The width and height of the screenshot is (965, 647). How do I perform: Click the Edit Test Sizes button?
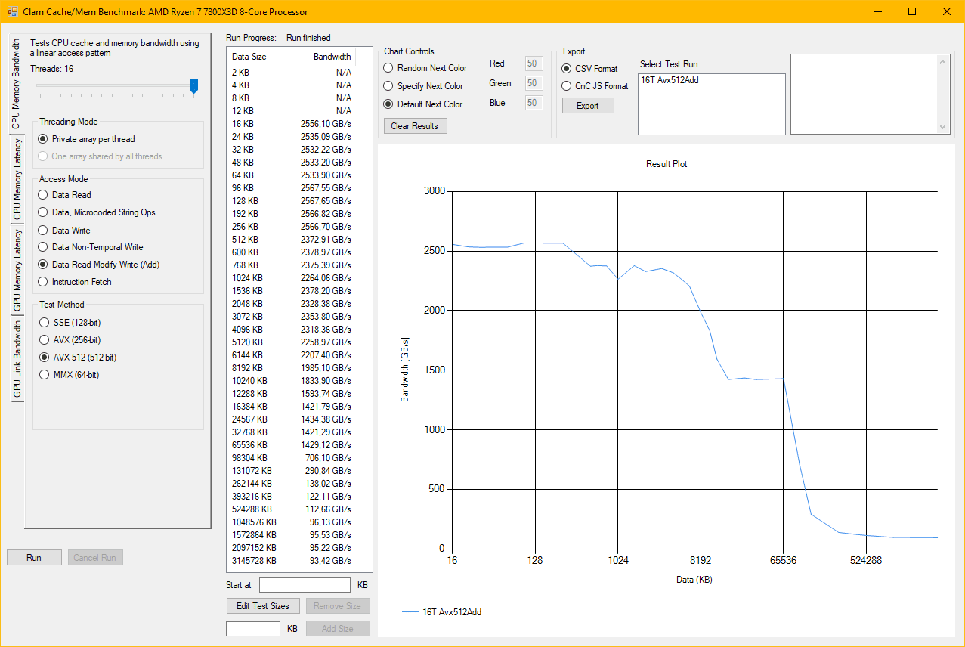[263, 606]
